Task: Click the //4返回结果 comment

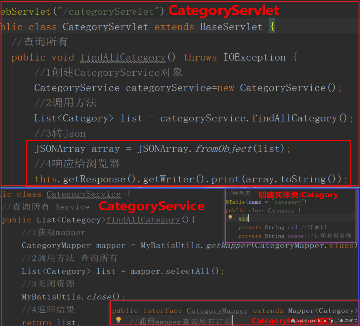Action: point(48,310)
